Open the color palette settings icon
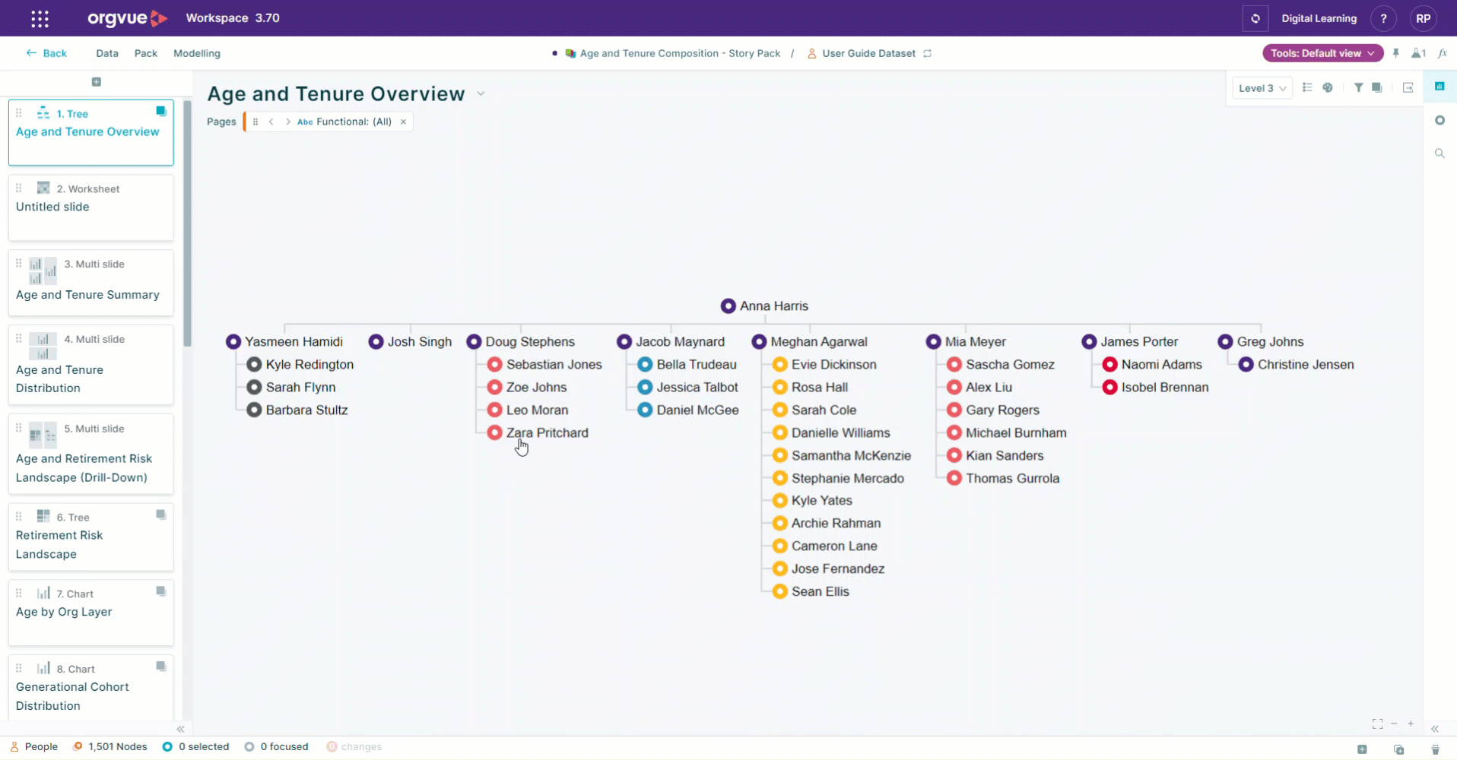 point(1328,87)
